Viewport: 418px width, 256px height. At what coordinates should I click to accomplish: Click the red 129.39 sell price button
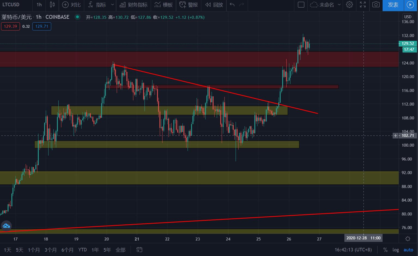click(x=10, y=26)
